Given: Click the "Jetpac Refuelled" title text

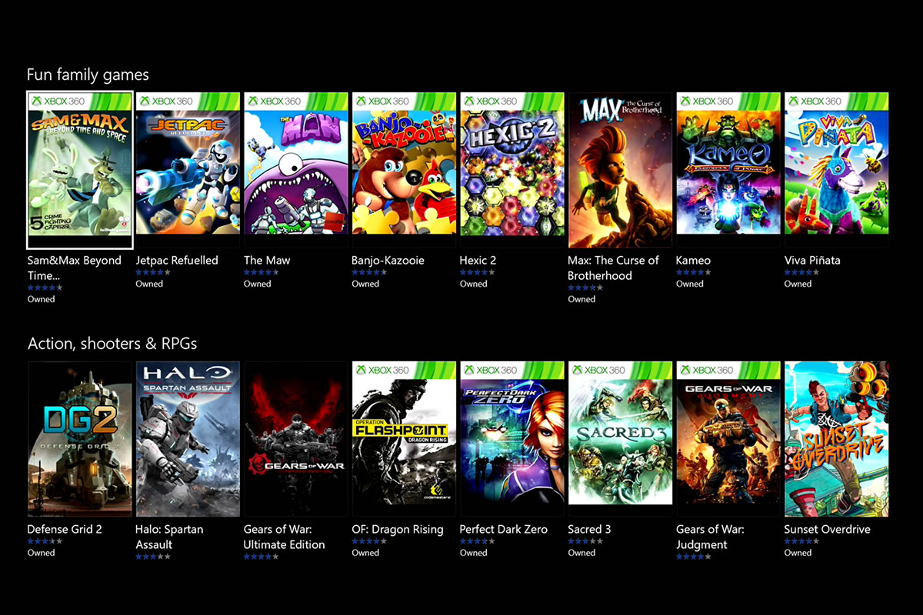Looking at the screenshot, I should [x=177, y=260].
